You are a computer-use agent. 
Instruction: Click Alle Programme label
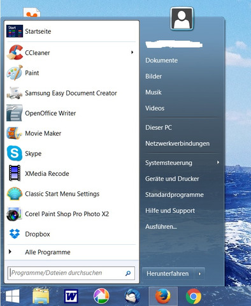point(48,252)
